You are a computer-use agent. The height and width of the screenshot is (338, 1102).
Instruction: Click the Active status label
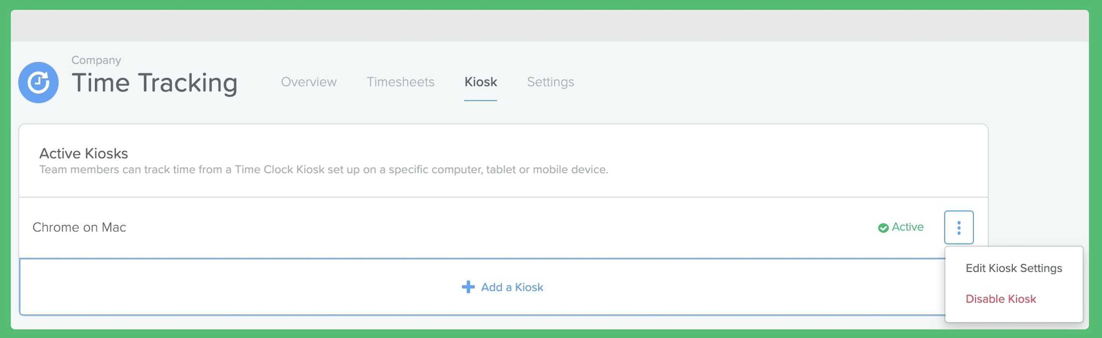tap(907, 227)
